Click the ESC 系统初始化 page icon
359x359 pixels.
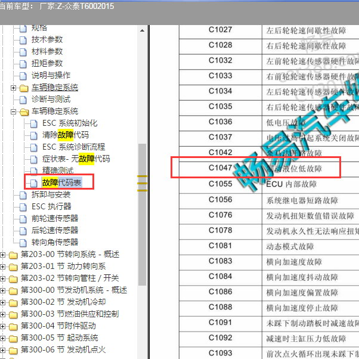pyautogui.click(x=34, y=123)
